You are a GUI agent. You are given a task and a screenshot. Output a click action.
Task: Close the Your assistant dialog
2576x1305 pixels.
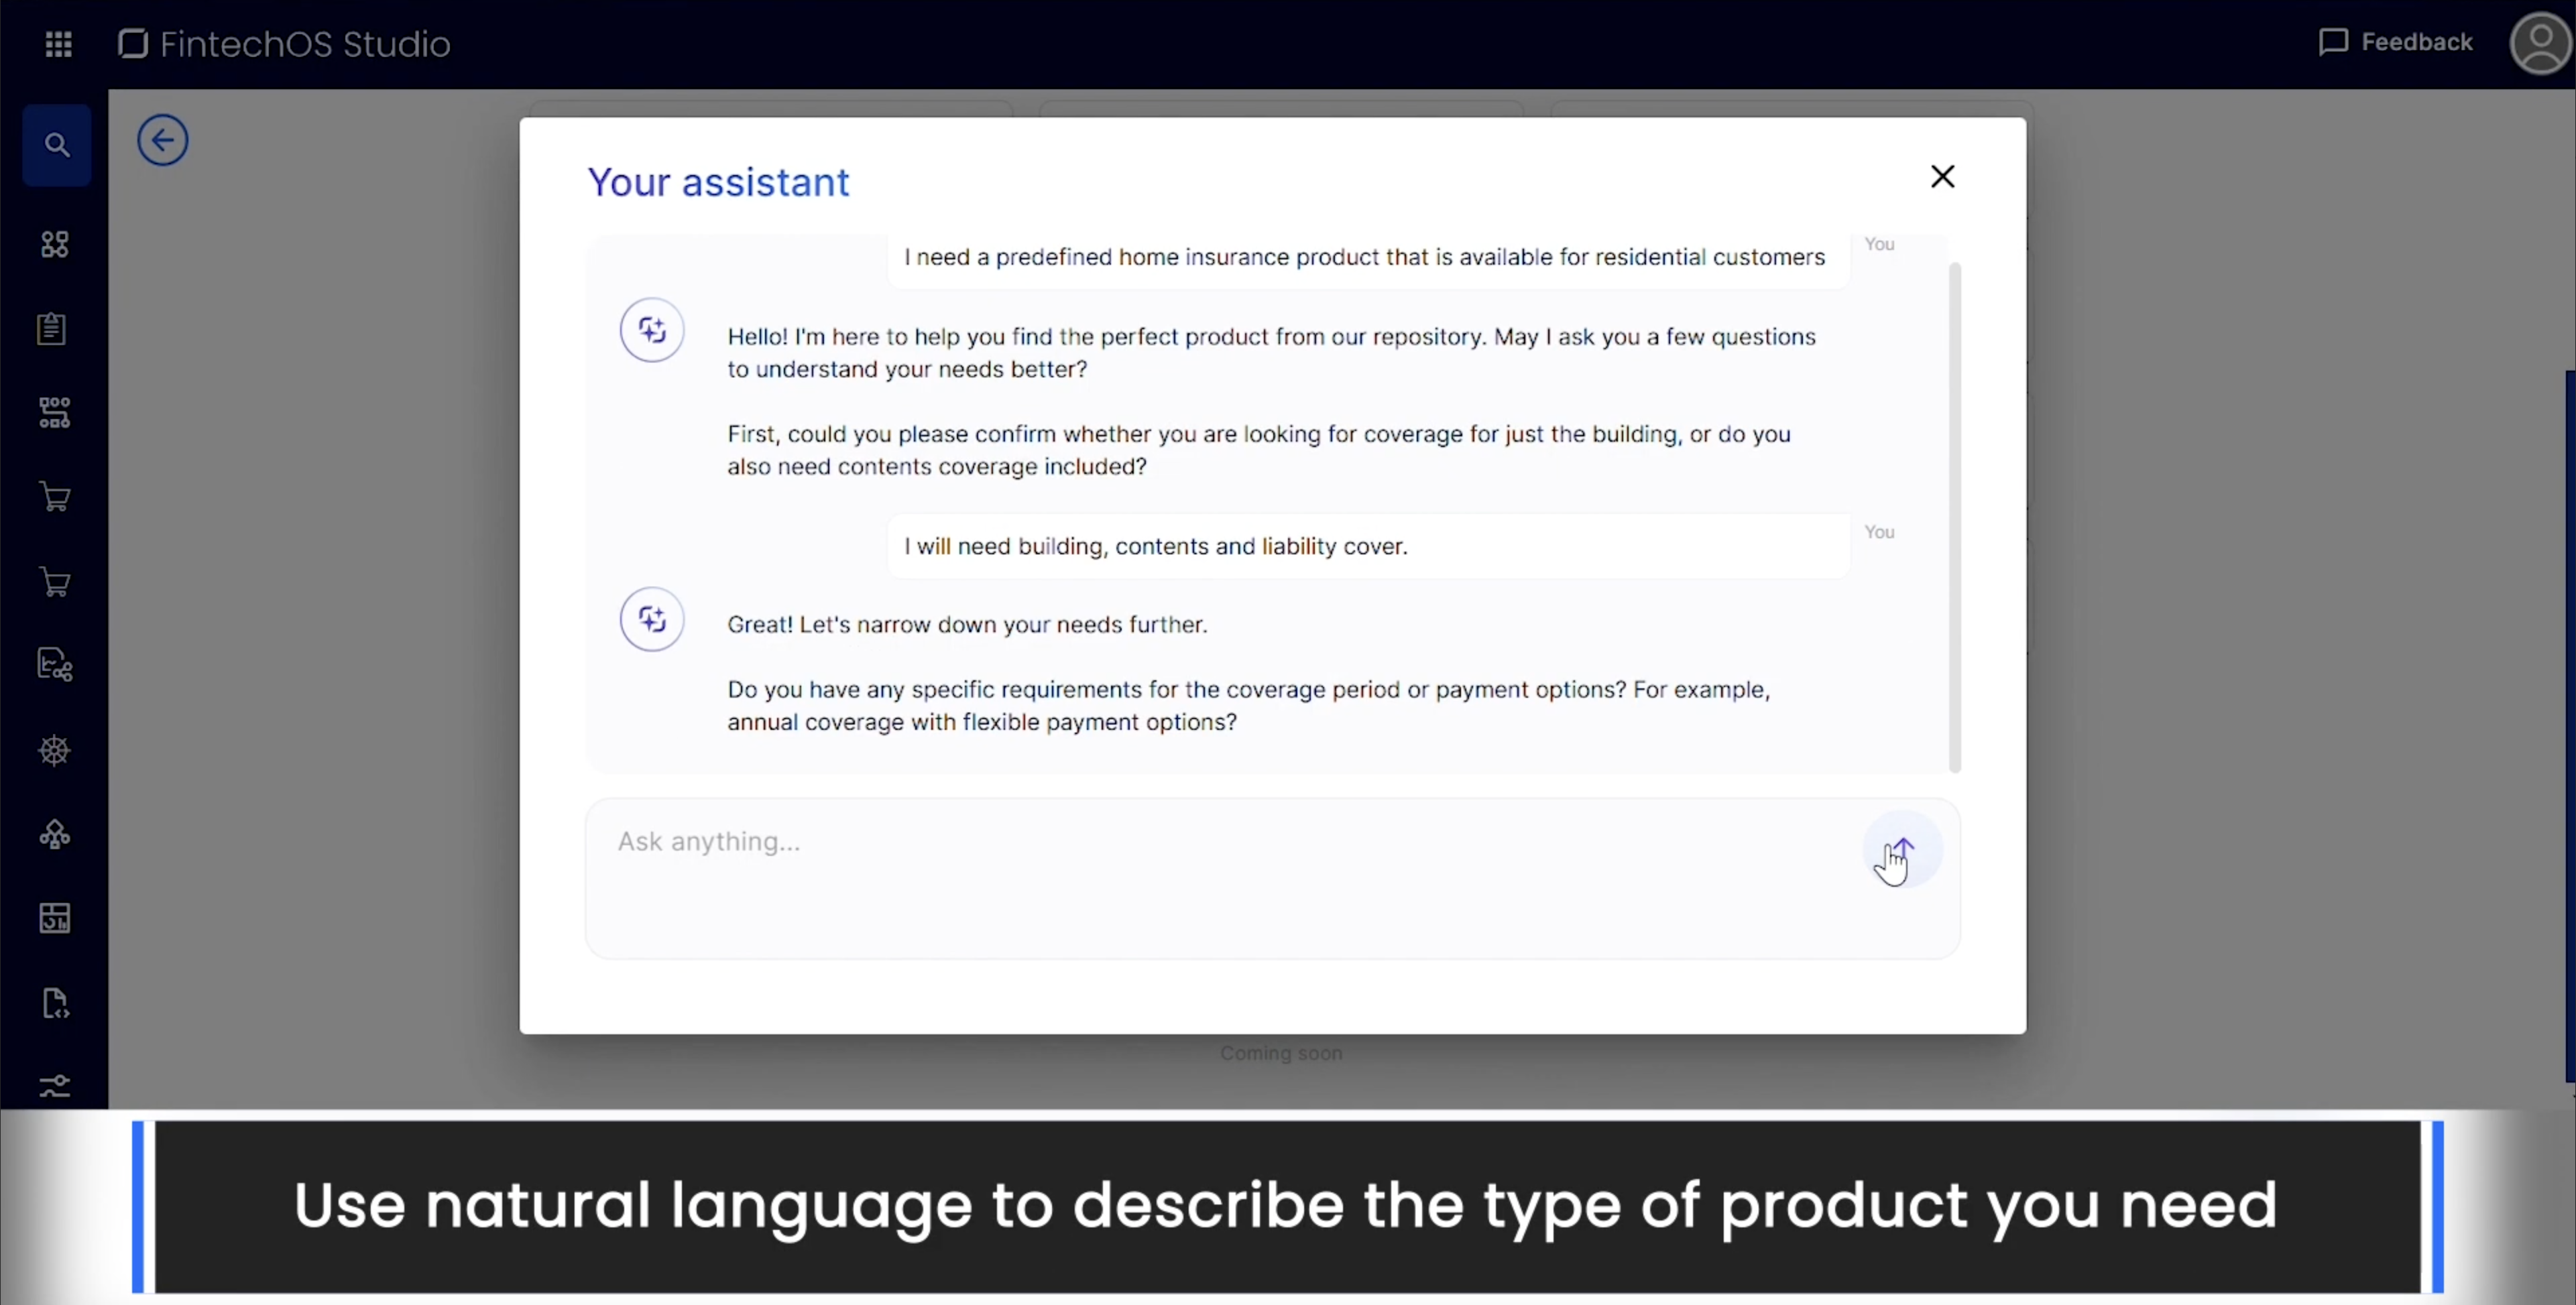(x=1942, y=177)
